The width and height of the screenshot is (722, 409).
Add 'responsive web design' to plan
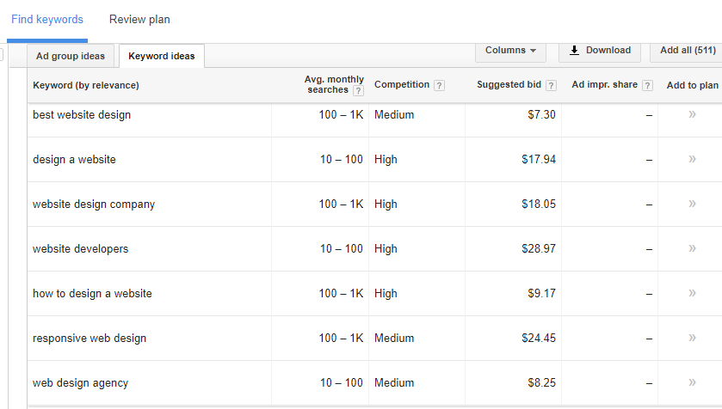(692, 338)
